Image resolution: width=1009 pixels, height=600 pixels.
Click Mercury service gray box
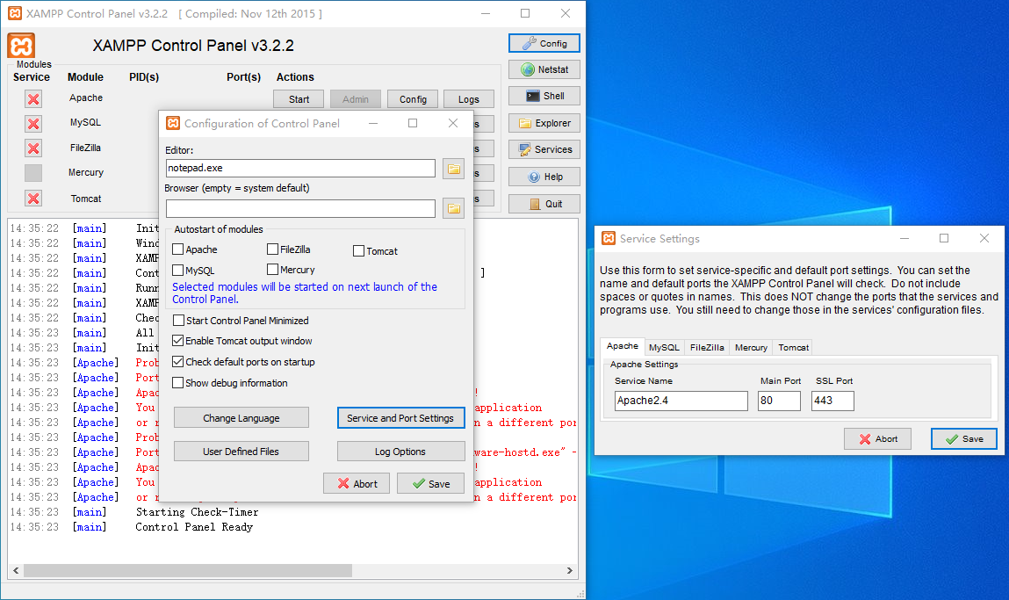33,173
